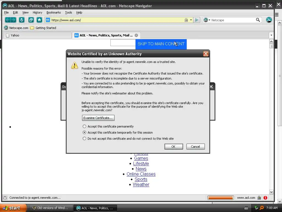Click the Netscape.com bookmark icon

pyautogui.click(x=6, y=28)
